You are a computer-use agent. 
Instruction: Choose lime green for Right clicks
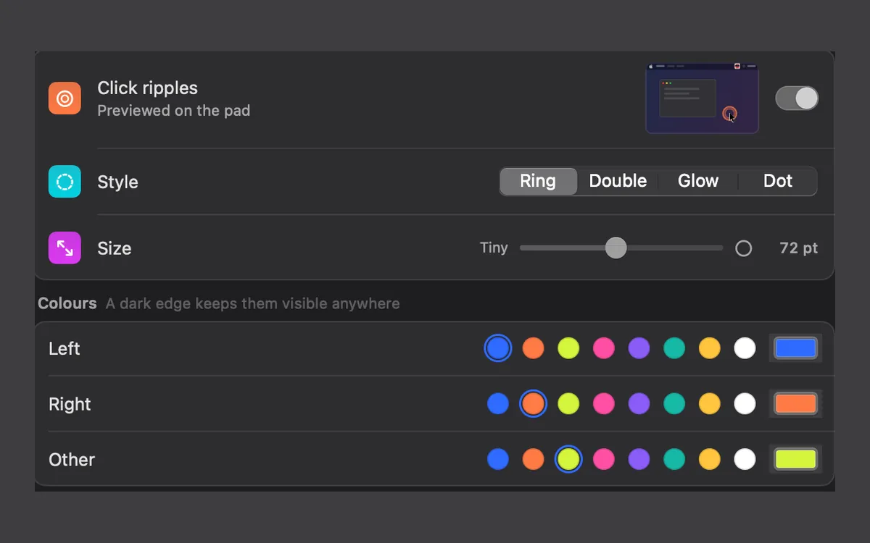(568, 403)
